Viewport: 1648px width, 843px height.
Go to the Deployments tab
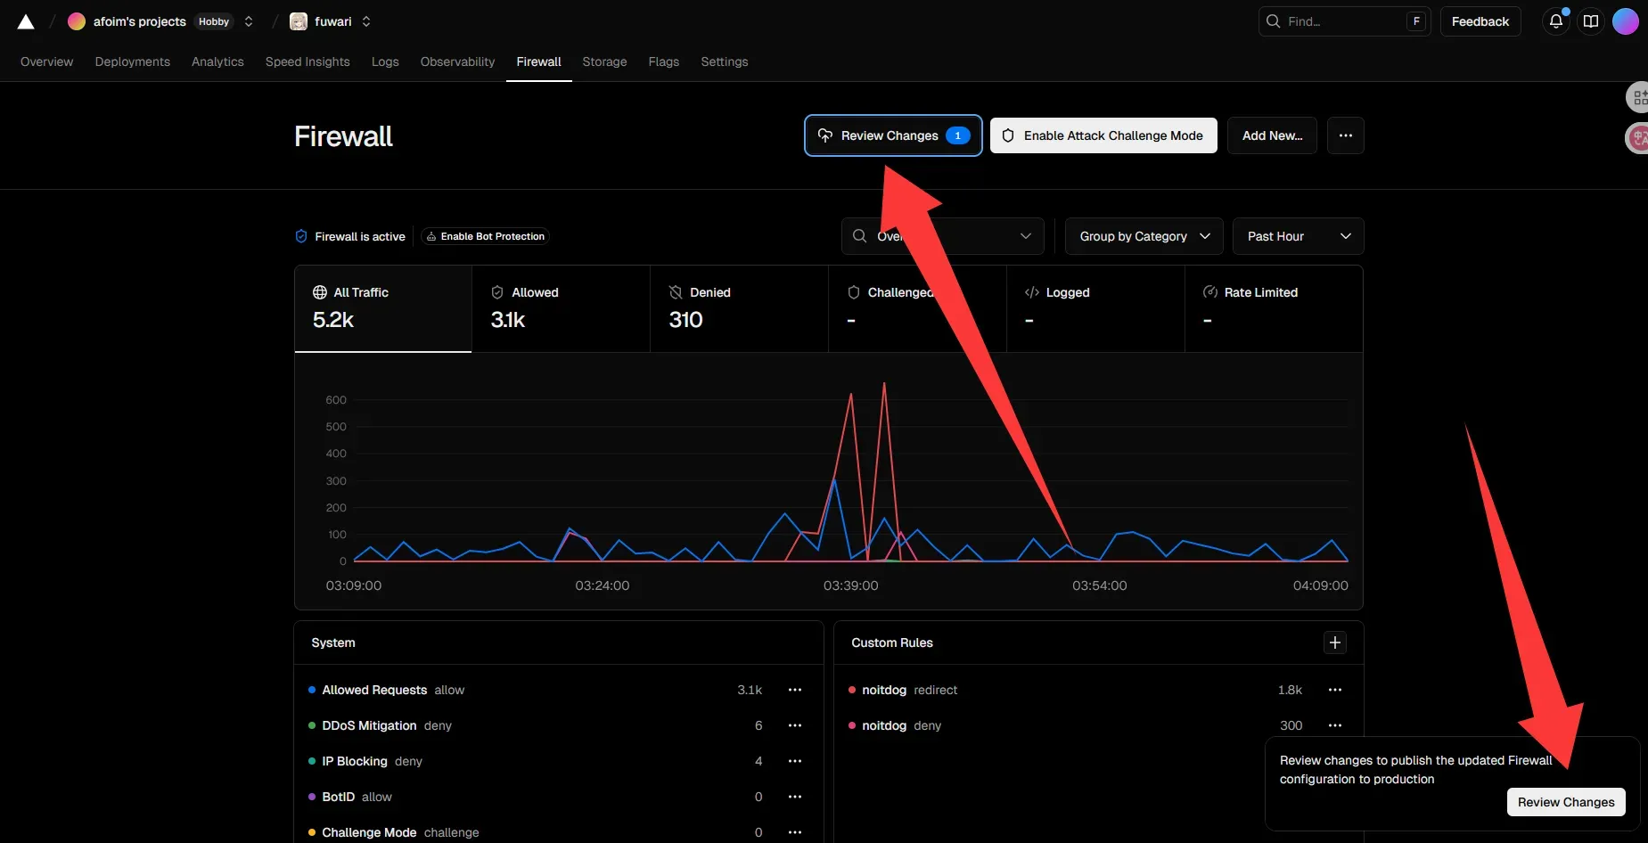point(132,61)
